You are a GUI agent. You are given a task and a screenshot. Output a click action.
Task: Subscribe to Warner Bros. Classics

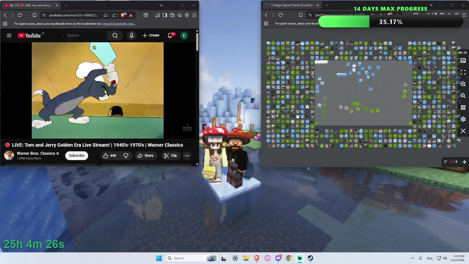tap(77, 155)
